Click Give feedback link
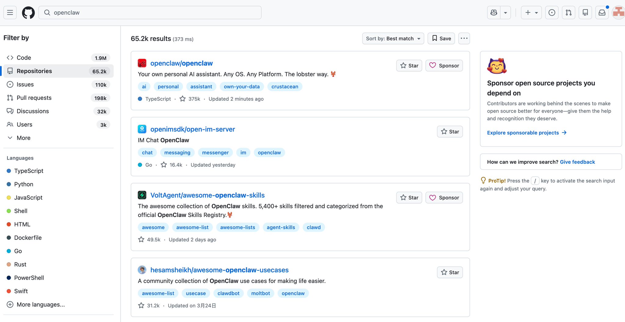This screenshot has width=625, height=322. click(577, 162)
